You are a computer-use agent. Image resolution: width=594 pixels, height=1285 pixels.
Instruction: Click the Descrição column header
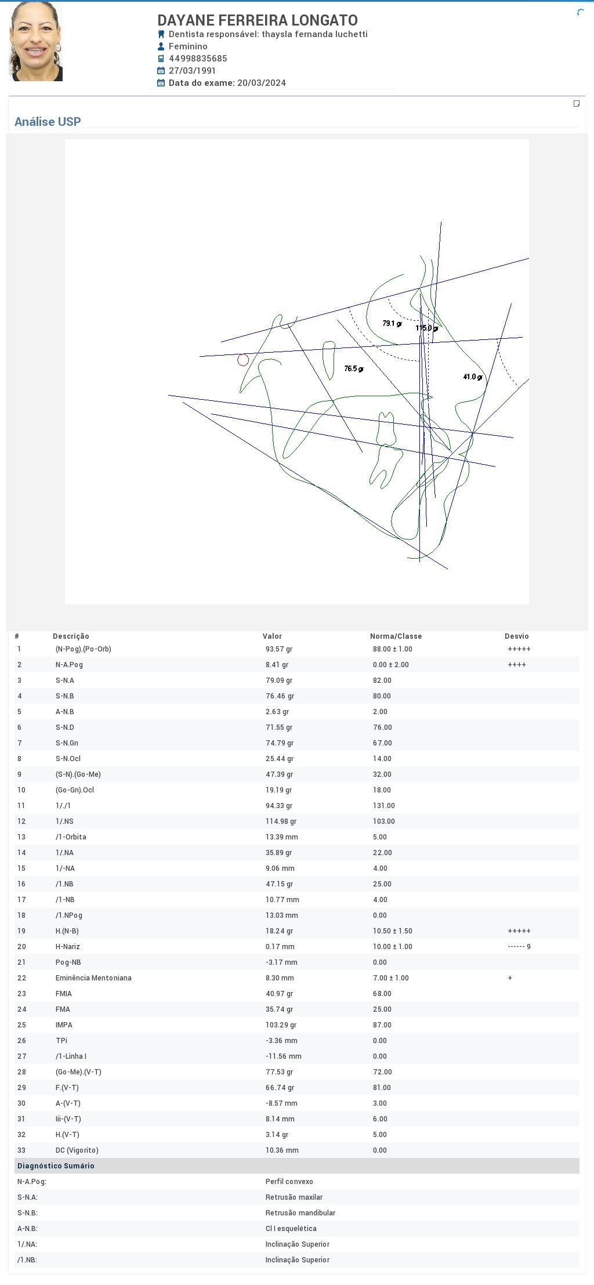pyautogui.click(x=71, y=636)
